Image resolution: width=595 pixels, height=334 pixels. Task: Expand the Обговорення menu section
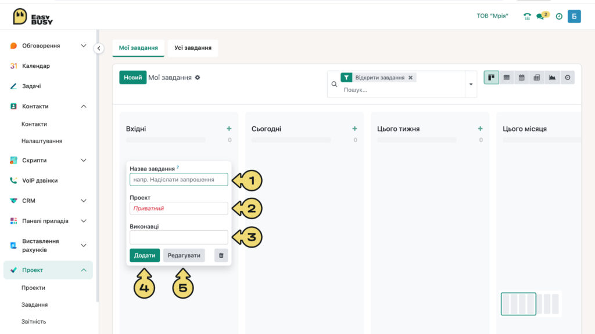click(x=84, y=45)
